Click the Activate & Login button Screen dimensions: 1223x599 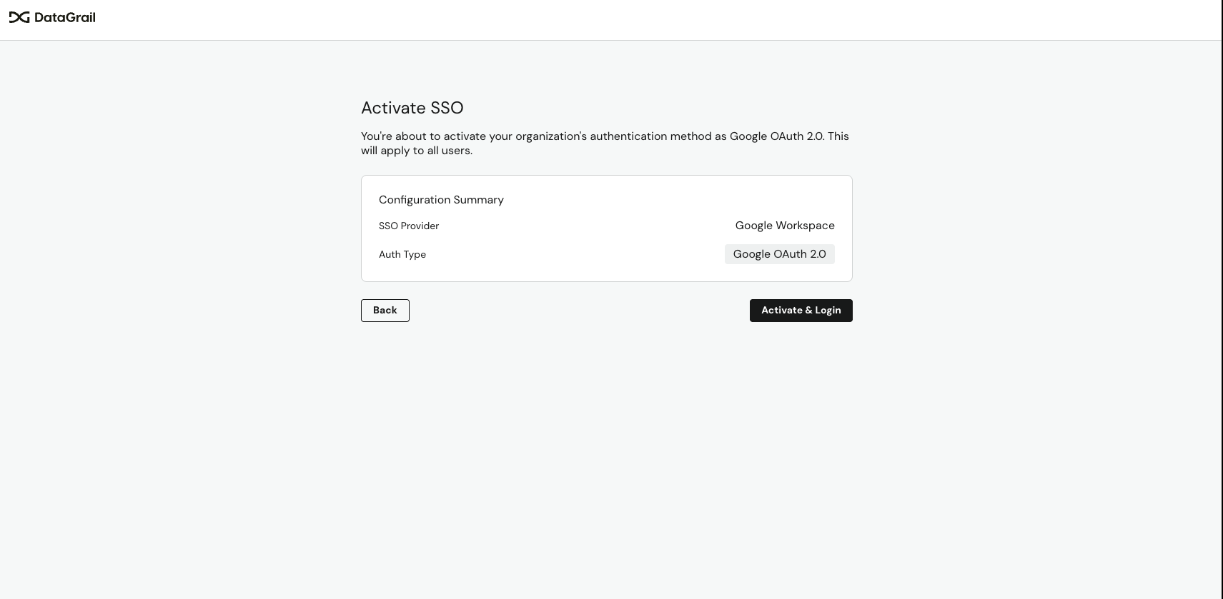[x=801, y=311]
